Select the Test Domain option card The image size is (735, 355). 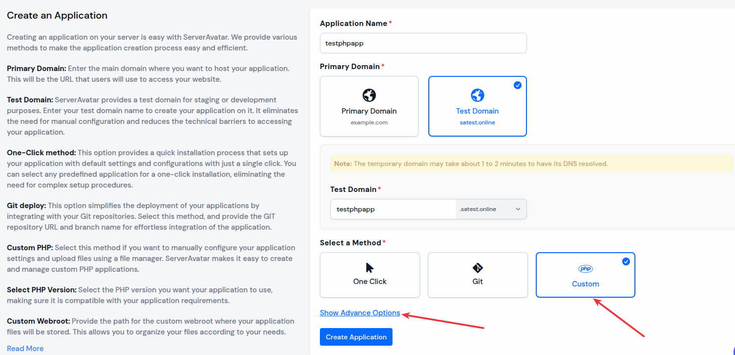(477, 106)
